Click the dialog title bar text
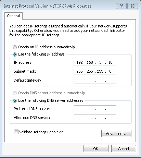Screen dimensions: 141x158 47,6
